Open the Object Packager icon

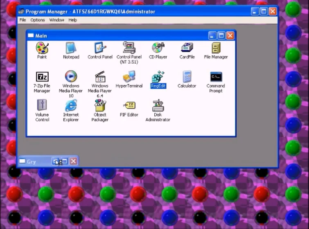[100, 105]
